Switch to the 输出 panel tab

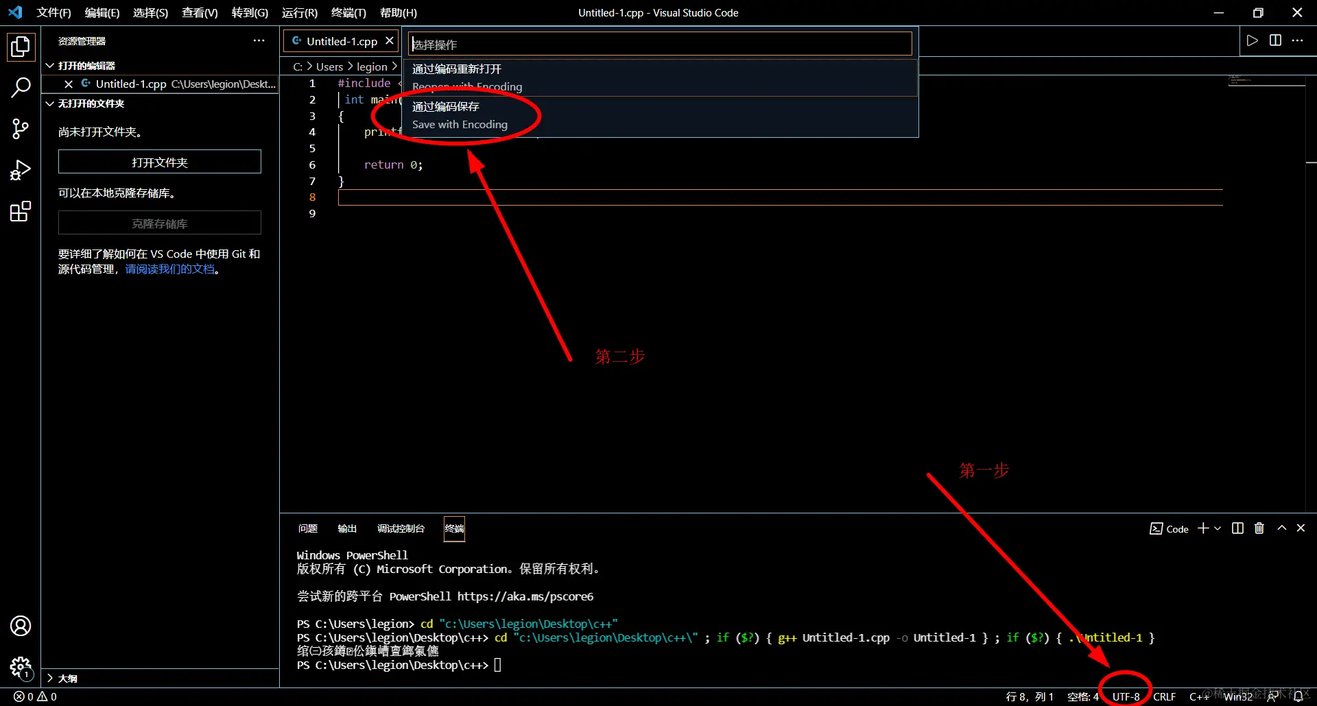pyautogui.click(x=347, y=528)
